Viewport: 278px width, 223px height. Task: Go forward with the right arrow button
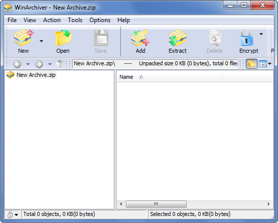[39, 64]
